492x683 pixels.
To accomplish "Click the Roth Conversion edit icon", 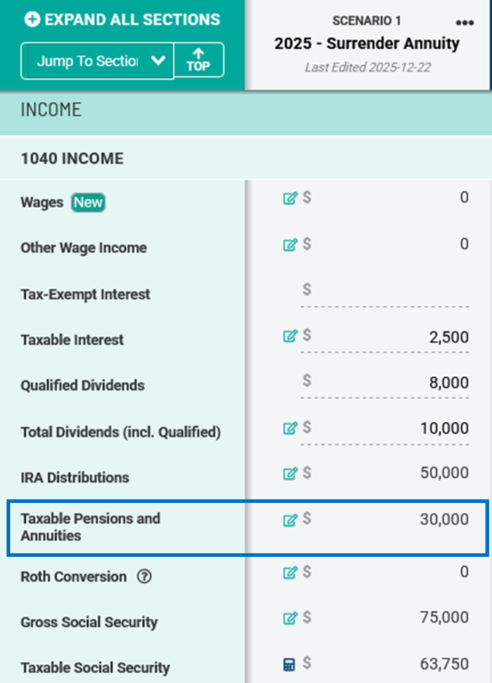I will tap(289, 573).
